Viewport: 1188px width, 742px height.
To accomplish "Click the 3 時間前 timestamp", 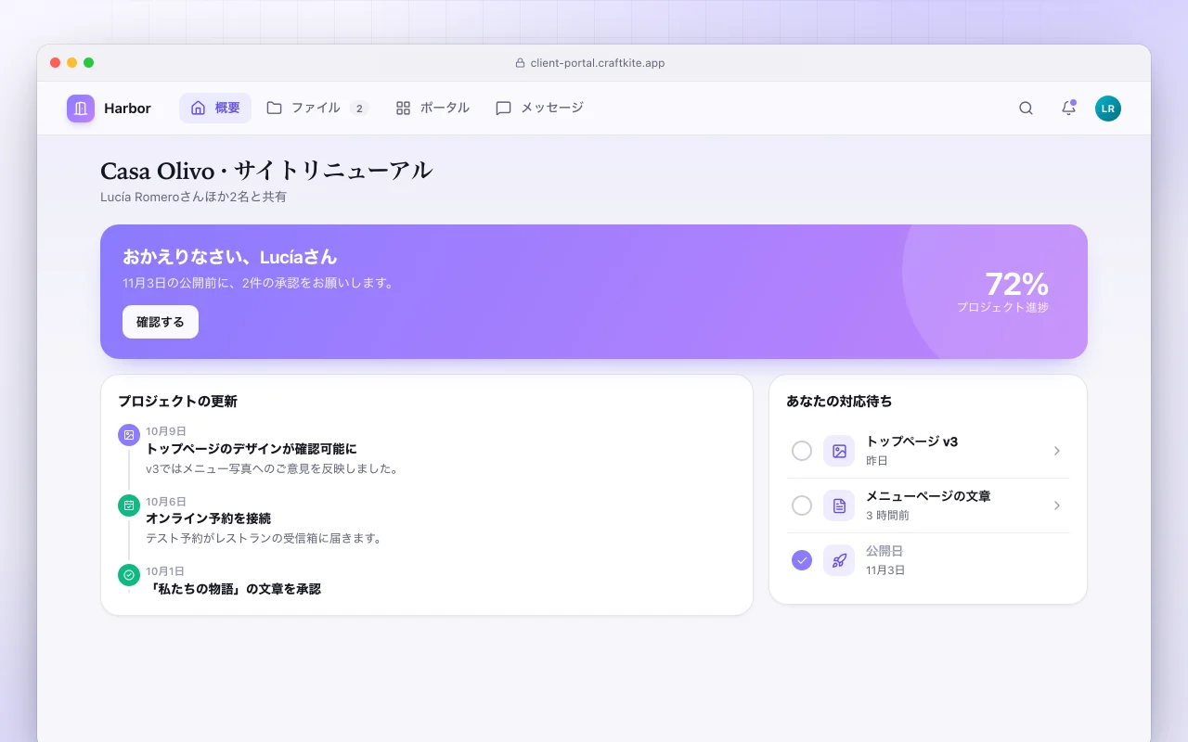I will click(888, 516).
